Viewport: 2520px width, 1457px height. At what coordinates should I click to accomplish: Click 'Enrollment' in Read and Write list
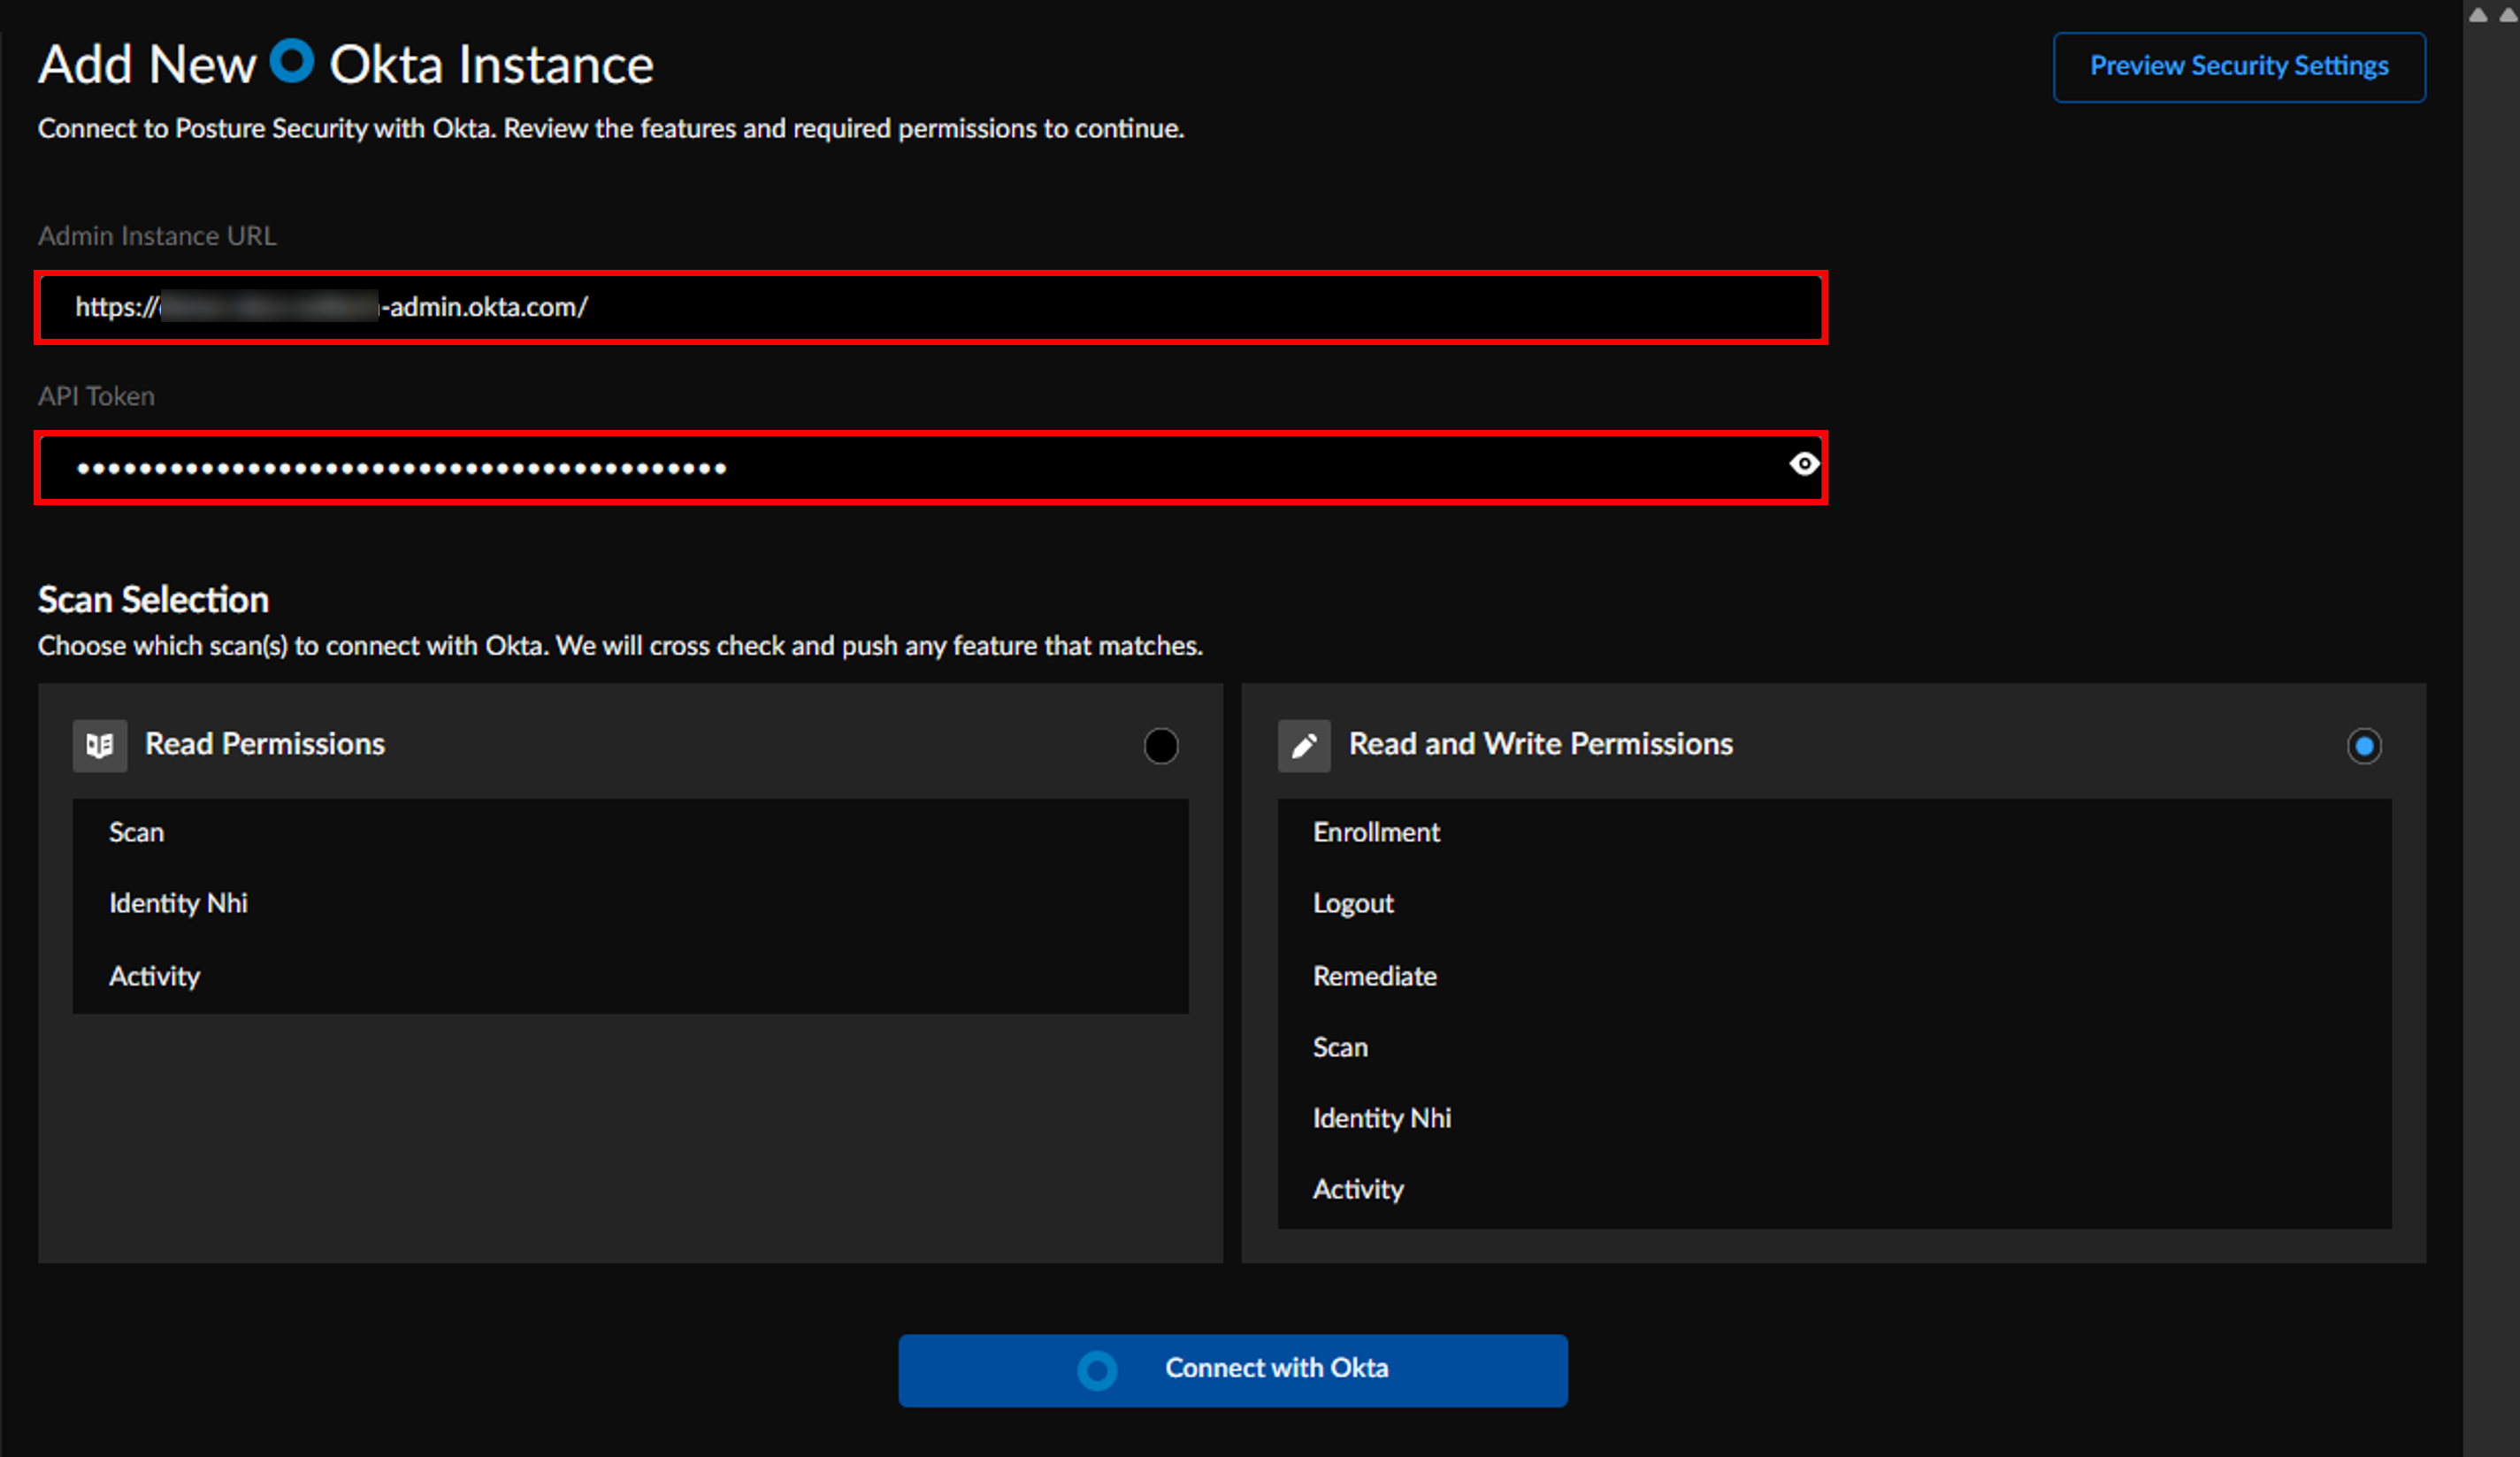tap(1376, 833)
